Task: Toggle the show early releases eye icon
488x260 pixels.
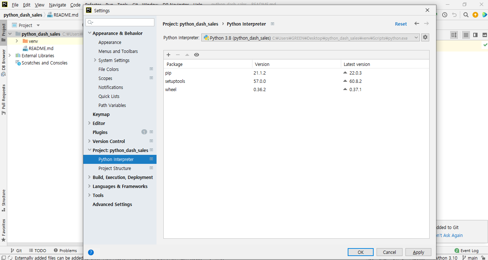Action: pyautogui.click(x=197, y=55)
